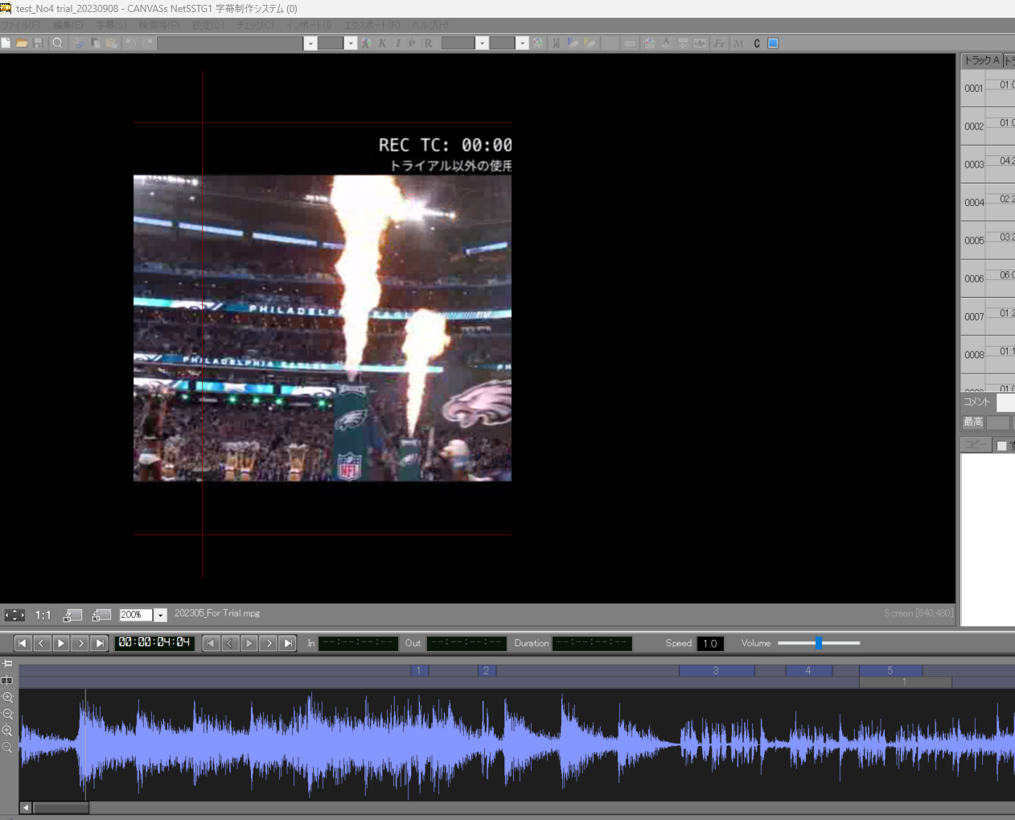Select subtitle row 0003 in the list
This screenshot has height=820, width=1015.
click(988, 165)
